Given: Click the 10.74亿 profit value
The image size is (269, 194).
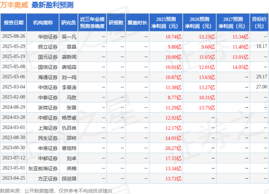Looking at the screenshot, I should pyautogui.click(x=173, y=37).
